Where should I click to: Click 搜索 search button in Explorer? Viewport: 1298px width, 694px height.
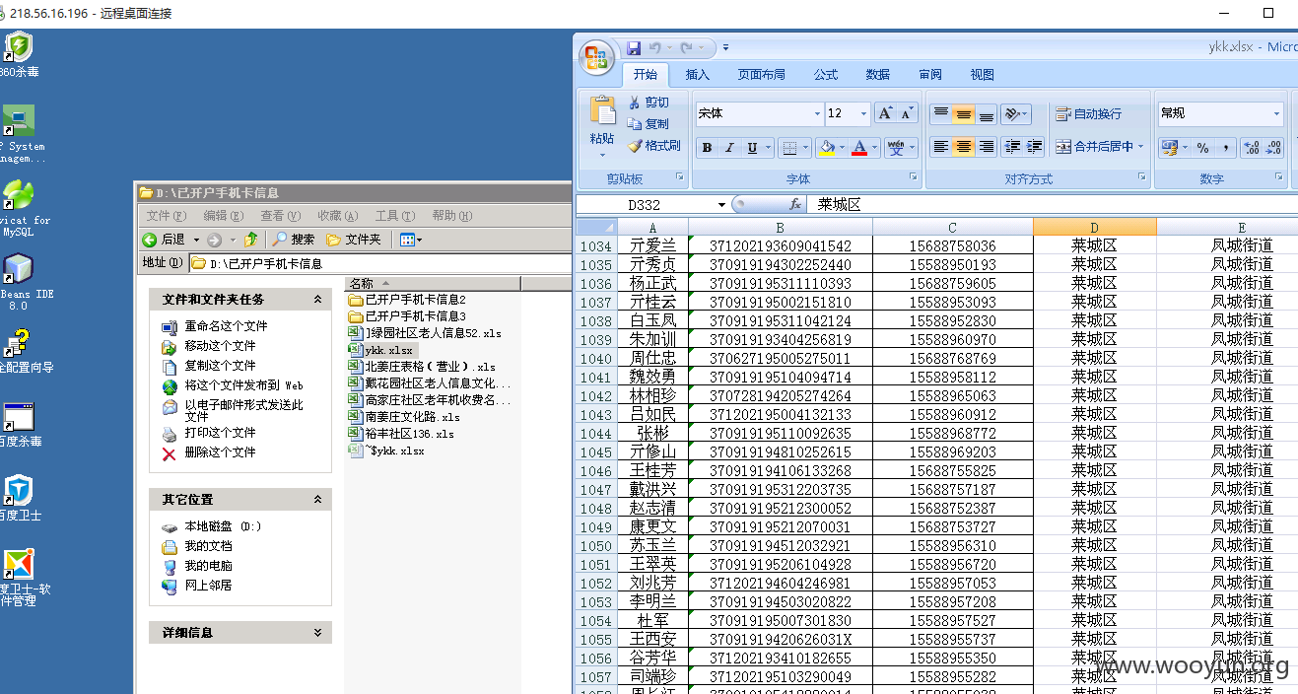coord(294,240)
